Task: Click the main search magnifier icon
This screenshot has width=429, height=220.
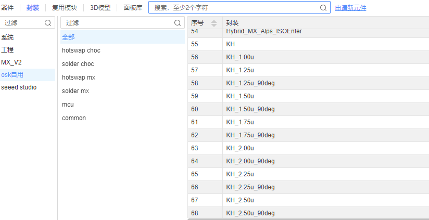Action: [323, 8]
